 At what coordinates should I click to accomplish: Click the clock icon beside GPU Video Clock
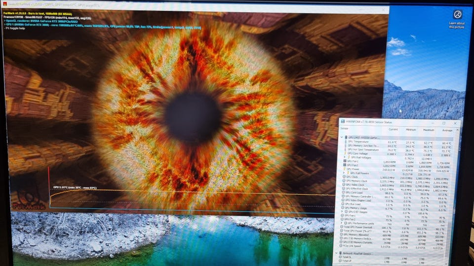point(344,185)
